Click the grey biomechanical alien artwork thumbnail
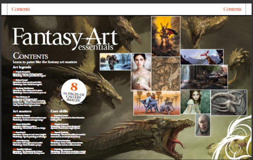Image resolution: width=253 pixels, height=160 pixels. tap(229, 103)
